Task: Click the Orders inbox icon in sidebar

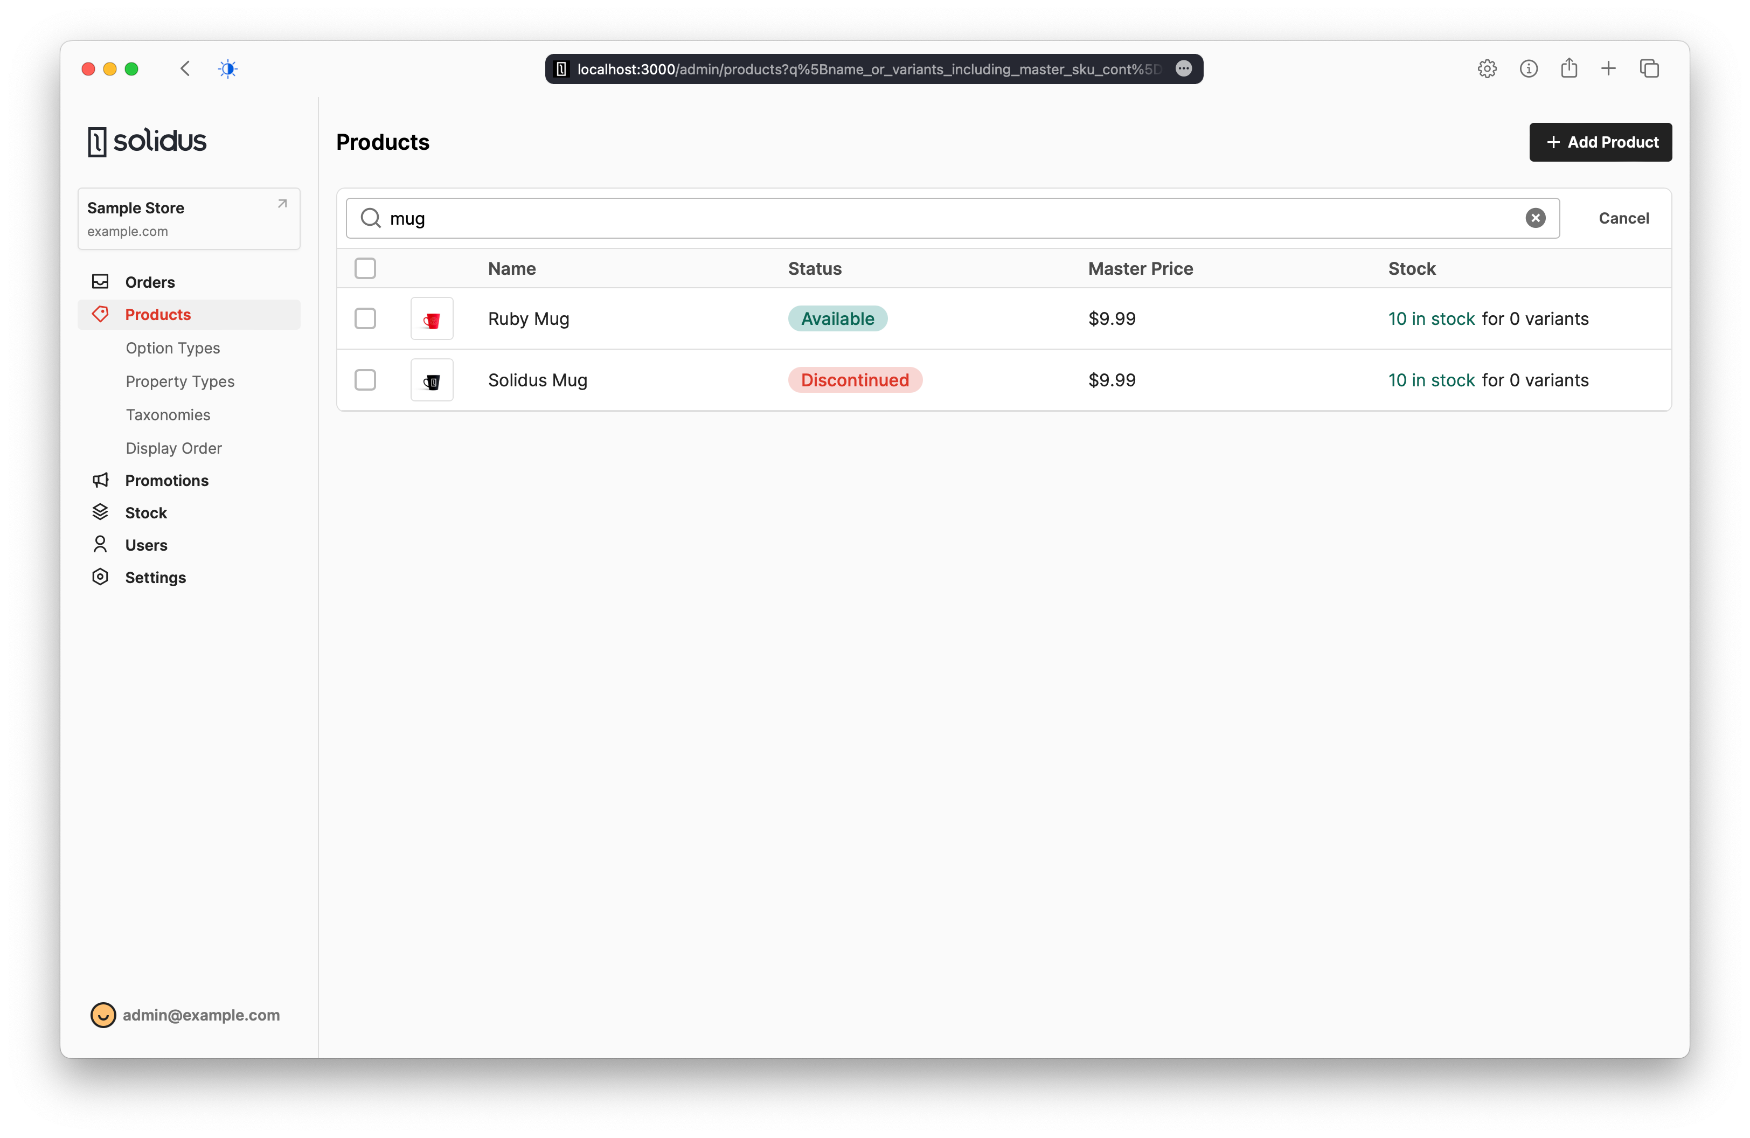Action: coord(100,282)
